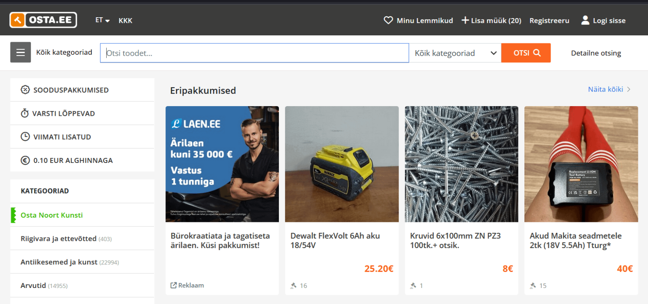Screen dimensions: 648x304
Task: Go to Registreeru
Action: 549,20
